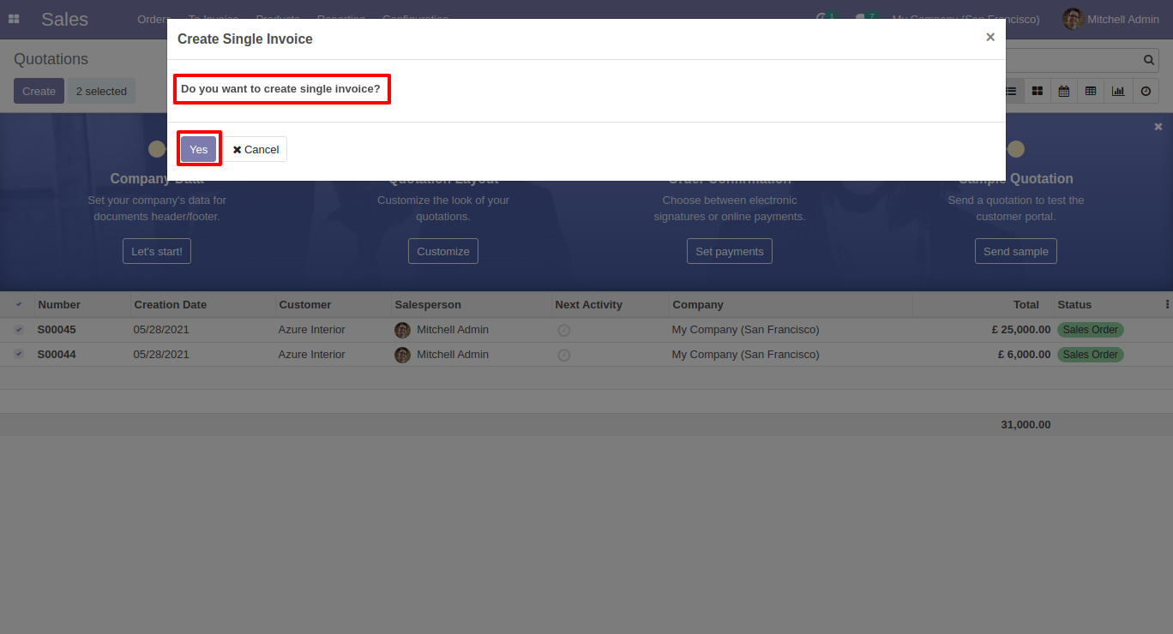This screenshot has height=634, width=1173.
Task: Uncheck the S00045 row checkbox
Action: click(19, 329)
